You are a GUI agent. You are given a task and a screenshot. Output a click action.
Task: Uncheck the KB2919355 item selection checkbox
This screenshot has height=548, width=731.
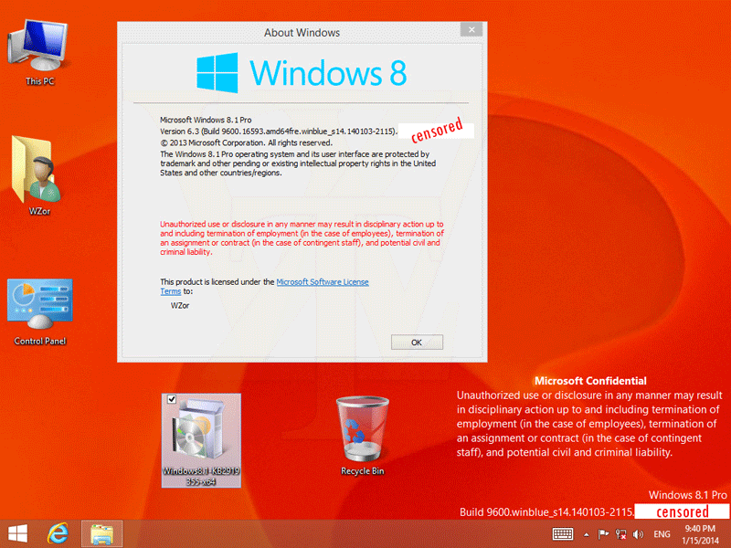171,401
